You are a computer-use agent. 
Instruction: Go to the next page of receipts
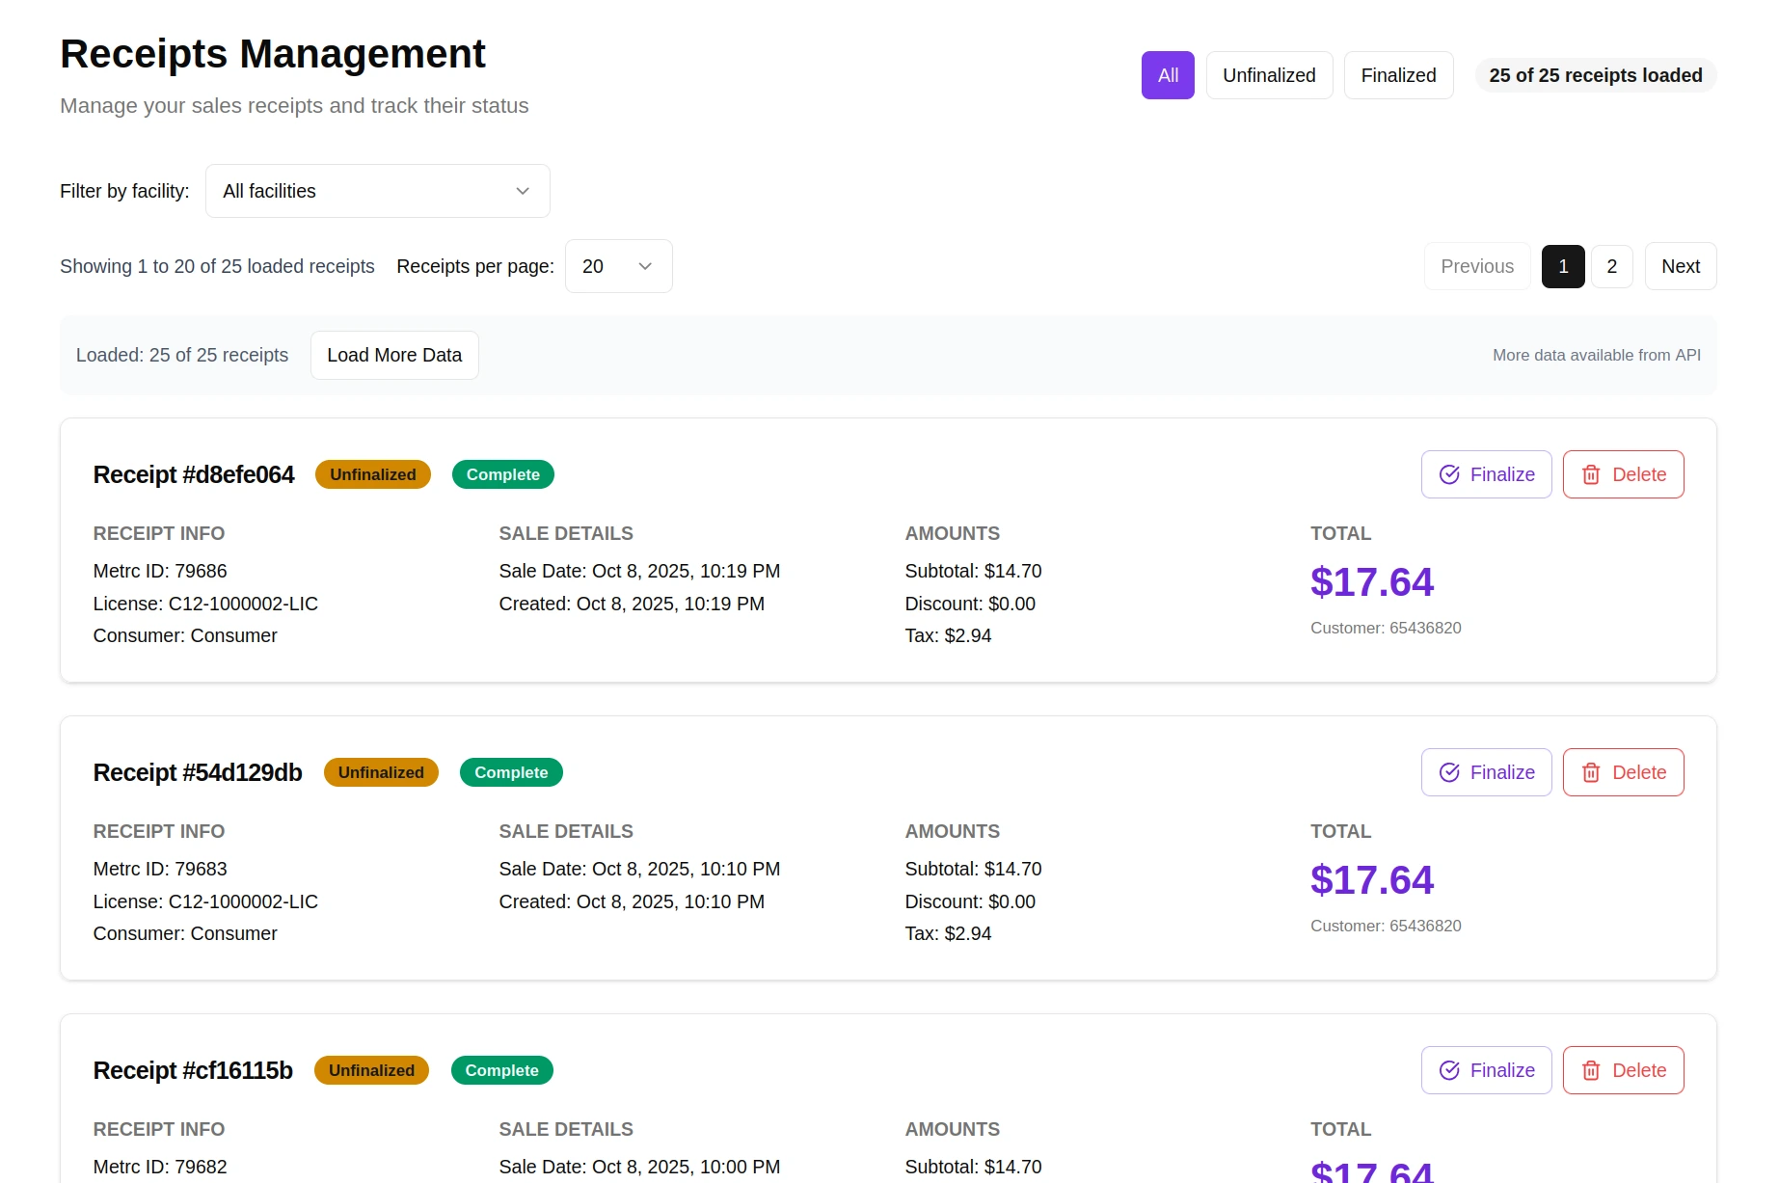click(1680, 266)
